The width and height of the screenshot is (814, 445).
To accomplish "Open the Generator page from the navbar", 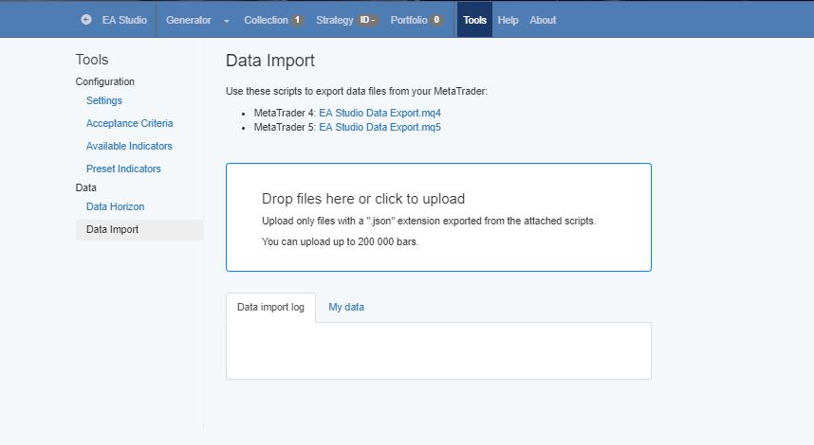I will [188, 20].
